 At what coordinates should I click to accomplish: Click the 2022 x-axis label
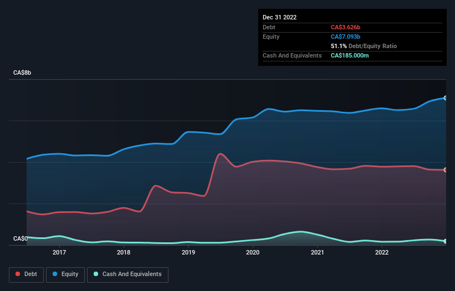click(382, 252)
